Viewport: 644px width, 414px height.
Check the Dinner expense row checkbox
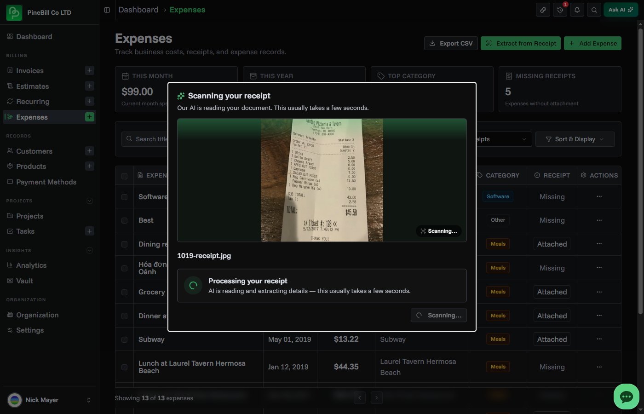click(124, 316)
